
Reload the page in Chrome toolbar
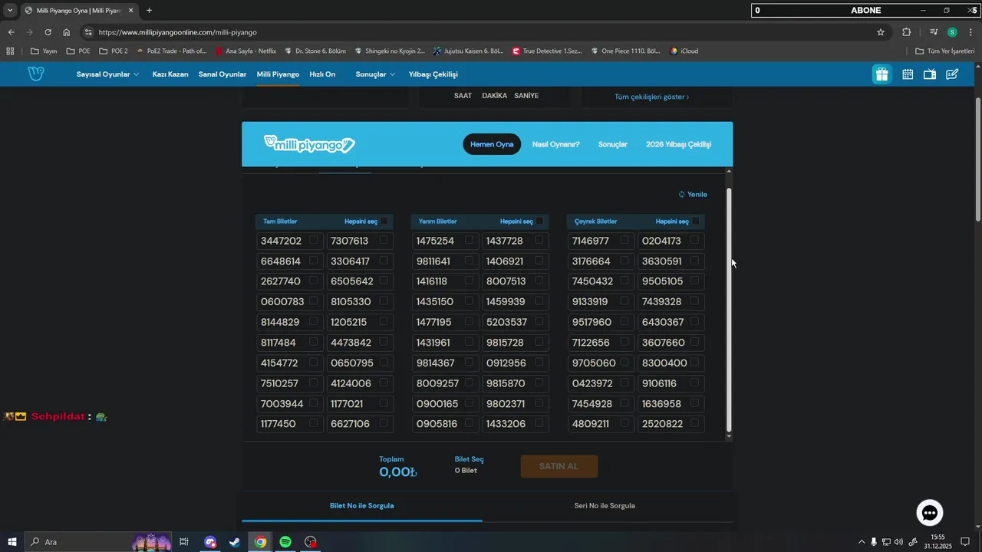pos(48,32)
